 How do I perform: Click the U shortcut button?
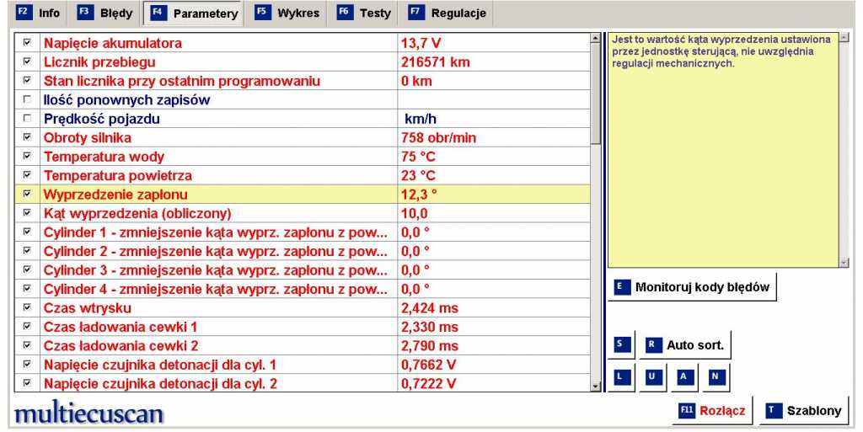654,376
